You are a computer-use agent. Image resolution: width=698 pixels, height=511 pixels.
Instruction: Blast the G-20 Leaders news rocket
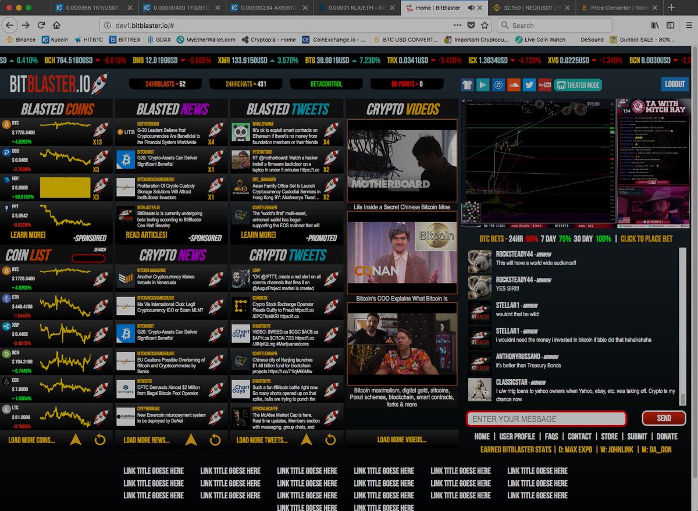click(216, 129)
